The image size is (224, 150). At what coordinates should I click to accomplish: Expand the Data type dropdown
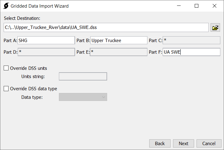point(83,97)
